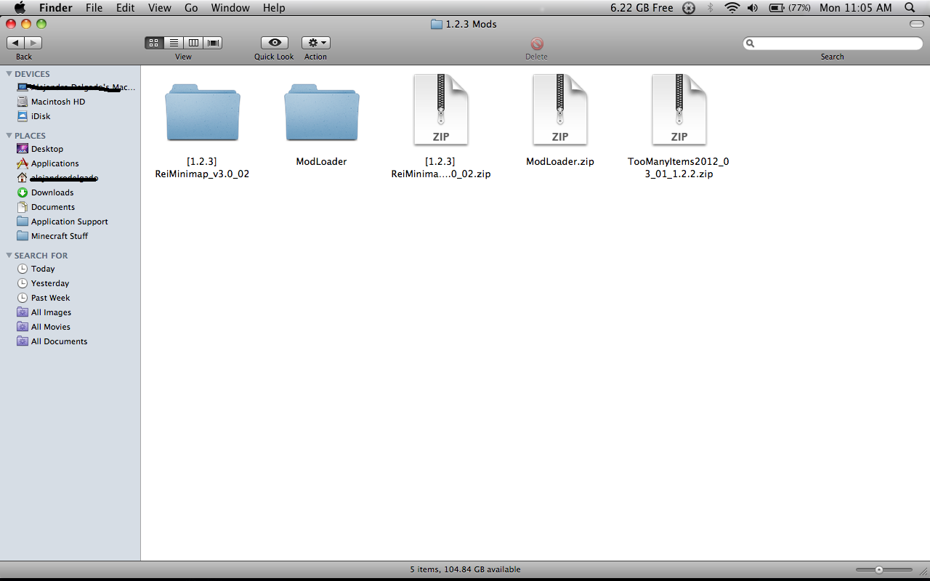Image resolution: width=930 pixels, height=581 pixels.
Task: Select the ModLoader.zip archive
Action: tap(560, 110)
